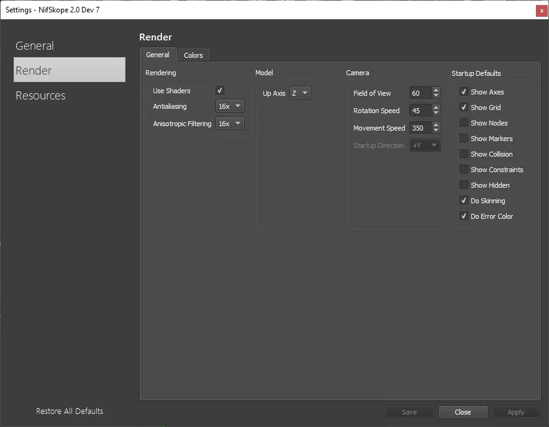This screenshot has height=427, width=549.
Task: Open the Antialiasing 16x dropdown
Action: click(x=230, y=106)
